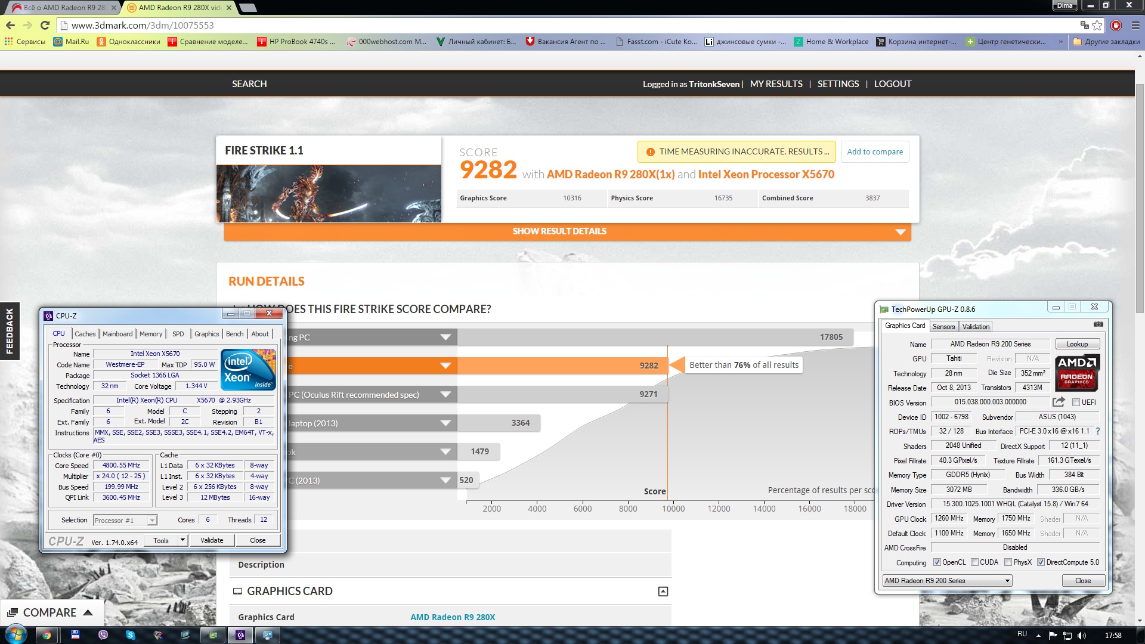Toggle the CUDA checkbox in GPU-Z
1145x644 pixels.
[x=974, y=562]
